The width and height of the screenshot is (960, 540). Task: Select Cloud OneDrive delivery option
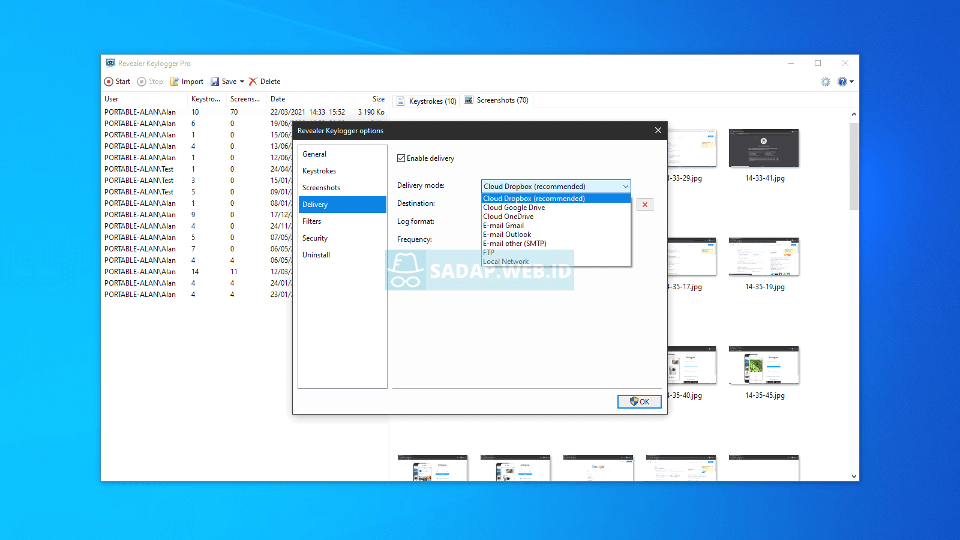point(556,217)
